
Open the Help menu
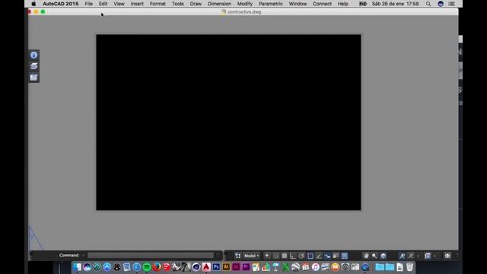point(343,4)
